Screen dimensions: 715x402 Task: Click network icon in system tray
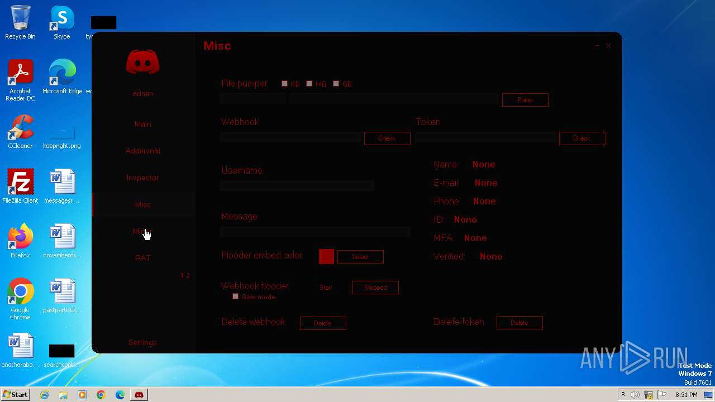pyautogui.click(x=649, y=395)
